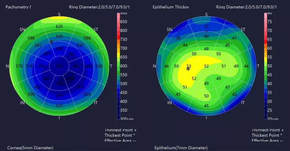The height and width of the screenshot is (151, 290).
Task: Click the T label on the epithelium map
Action: 258,66
